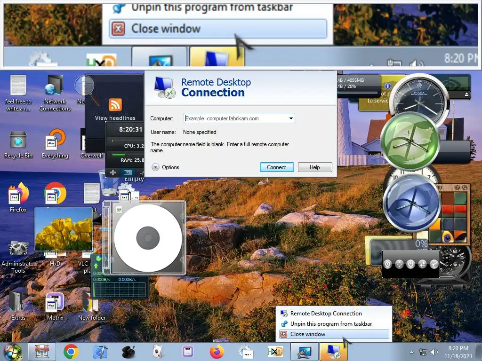
Task: Open the taskbar clock showing 8:20 PM
Action: click(458, 352)
